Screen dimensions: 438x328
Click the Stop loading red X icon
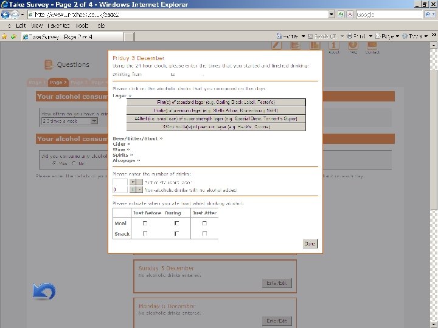click(x=350, y=14)
